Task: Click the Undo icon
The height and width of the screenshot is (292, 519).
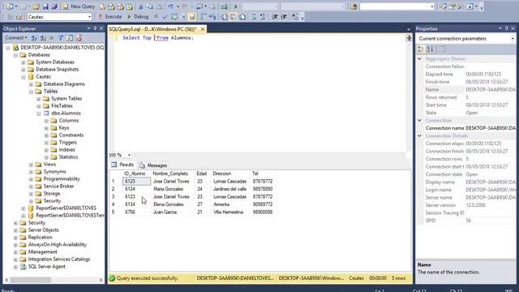Action: point(170,6)
